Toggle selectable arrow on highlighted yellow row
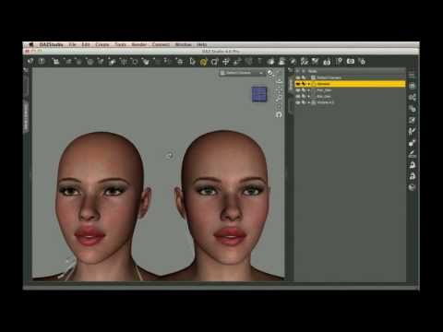The image size is (443, 332). click(x=304, y=84)
